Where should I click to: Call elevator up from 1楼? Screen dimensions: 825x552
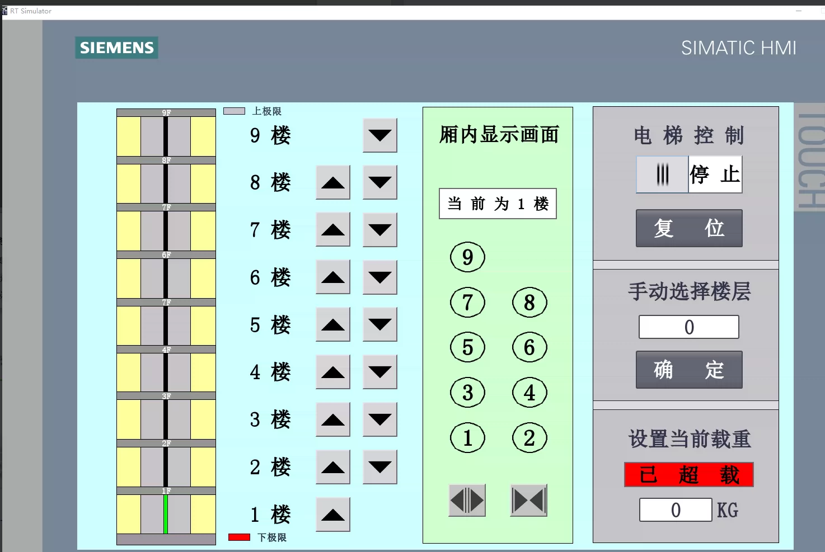pyautogui.click(x=333, y=515)
